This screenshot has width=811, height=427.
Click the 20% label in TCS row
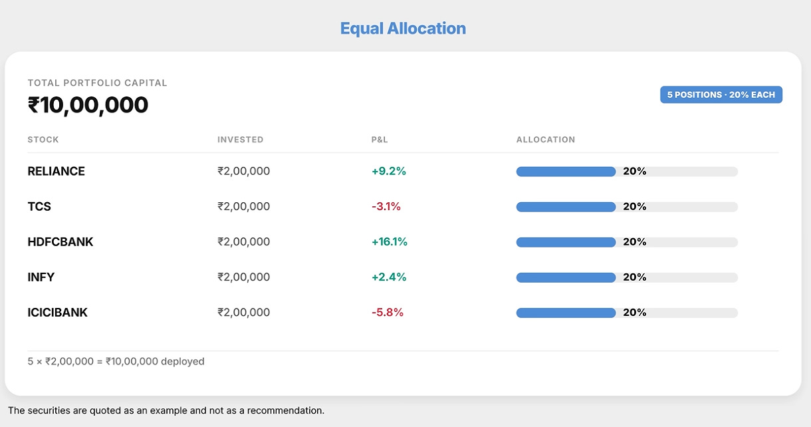[635, 207]
